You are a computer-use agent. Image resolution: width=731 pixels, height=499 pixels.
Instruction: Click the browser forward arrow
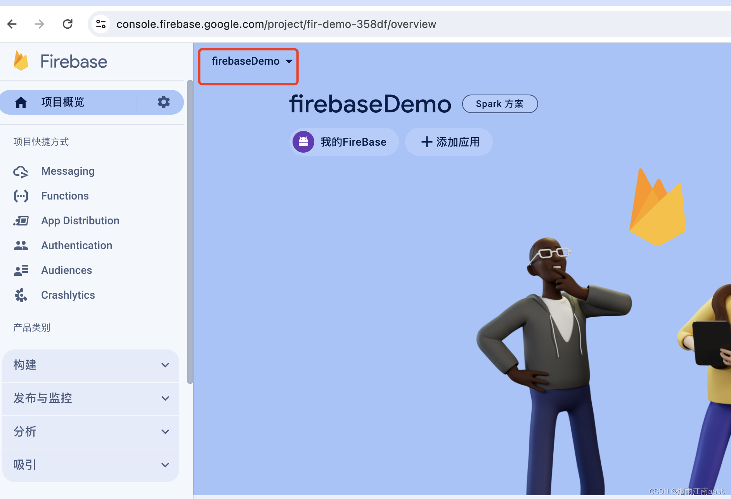(39, 24)
